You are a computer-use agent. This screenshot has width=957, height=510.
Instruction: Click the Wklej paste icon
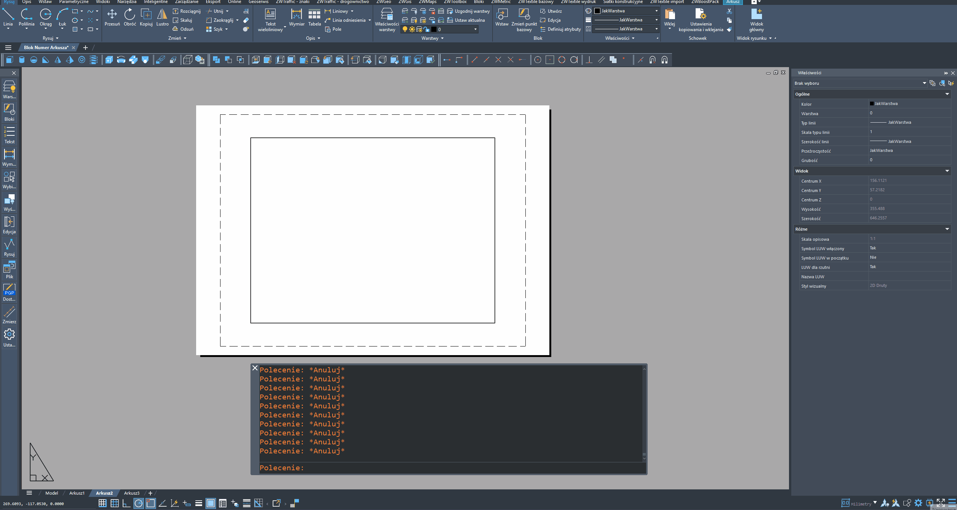point(669,17)
